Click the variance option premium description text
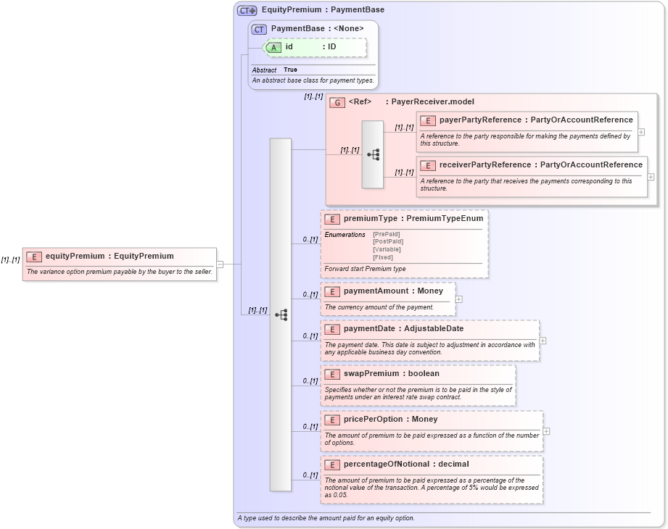This screenshot has width=668, height=529. tap(119, 272)
